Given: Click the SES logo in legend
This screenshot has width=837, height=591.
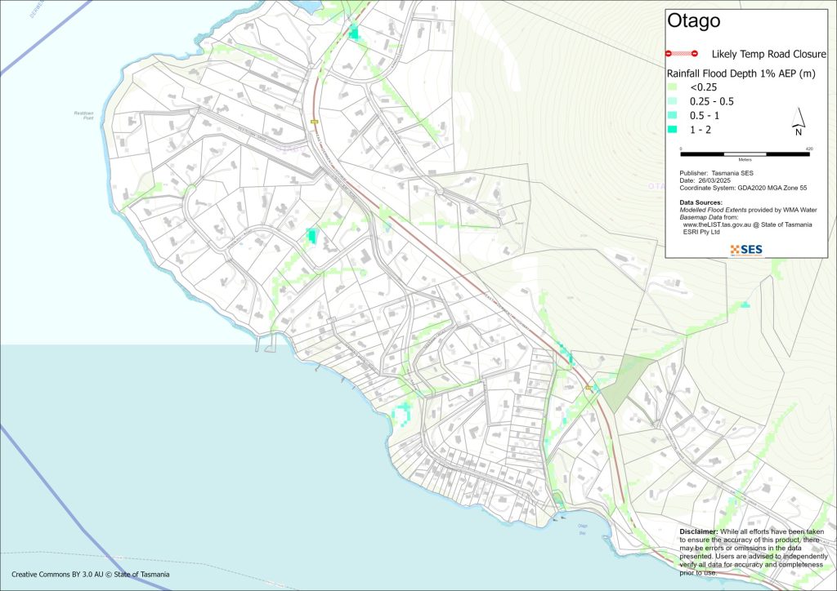Looking at the screenshot, I should pyautogui.click(x=745, y=249).
